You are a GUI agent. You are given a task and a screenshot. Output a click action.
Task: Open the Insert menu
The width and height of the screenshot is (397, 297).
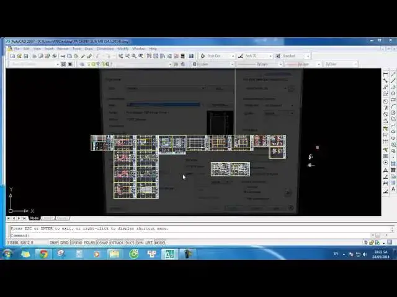point(49,48)
